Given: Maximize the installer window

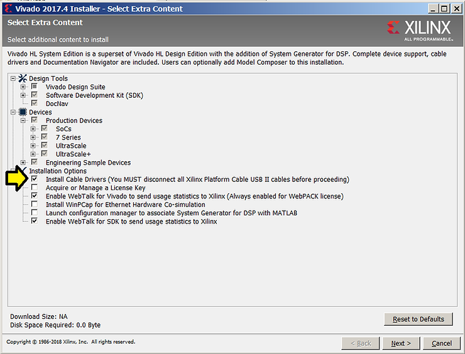Looking at the screenshot, I should coord(444,9).
